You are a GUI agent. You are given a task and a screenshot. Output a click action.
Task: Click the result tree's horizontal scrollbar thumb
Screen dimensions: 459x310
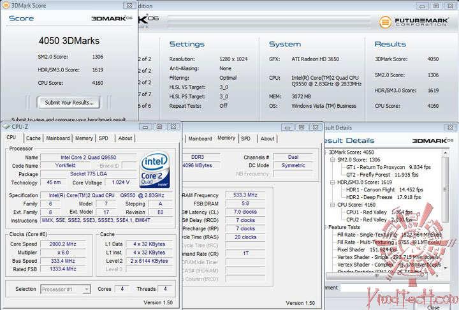377,276
